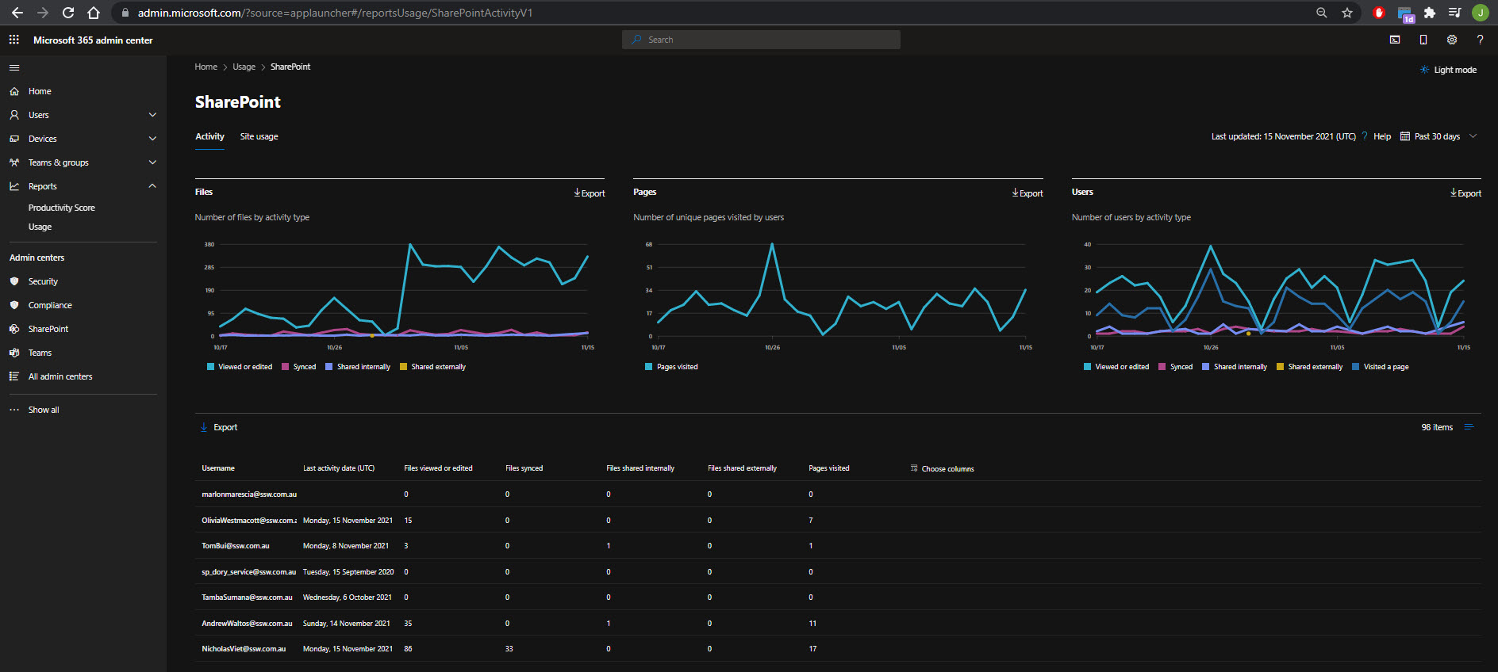Click Choose columns in the table header
Viewport: 1498px width, 672px height.
click(x=943, y=468)
